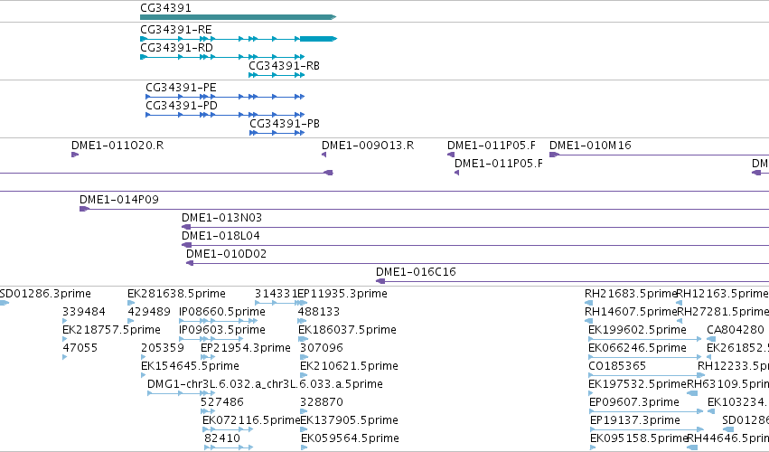Click the EK218757.5prime EST label

pyautogui.click(x=111, y=330)
